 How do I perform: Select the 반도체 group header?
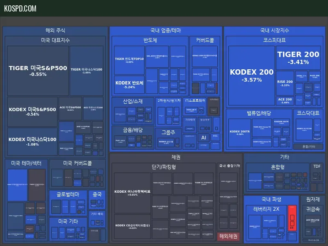(x=150, y=40)
